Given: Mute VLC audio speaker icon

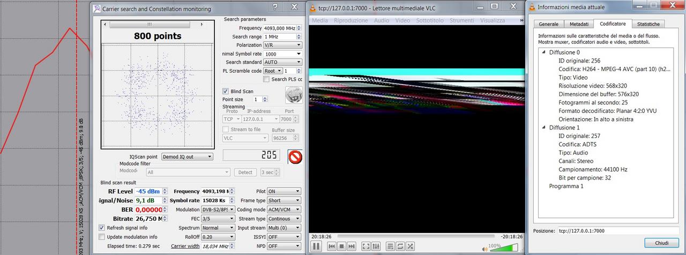Looking at the screenshot, I should pos(485,249).
